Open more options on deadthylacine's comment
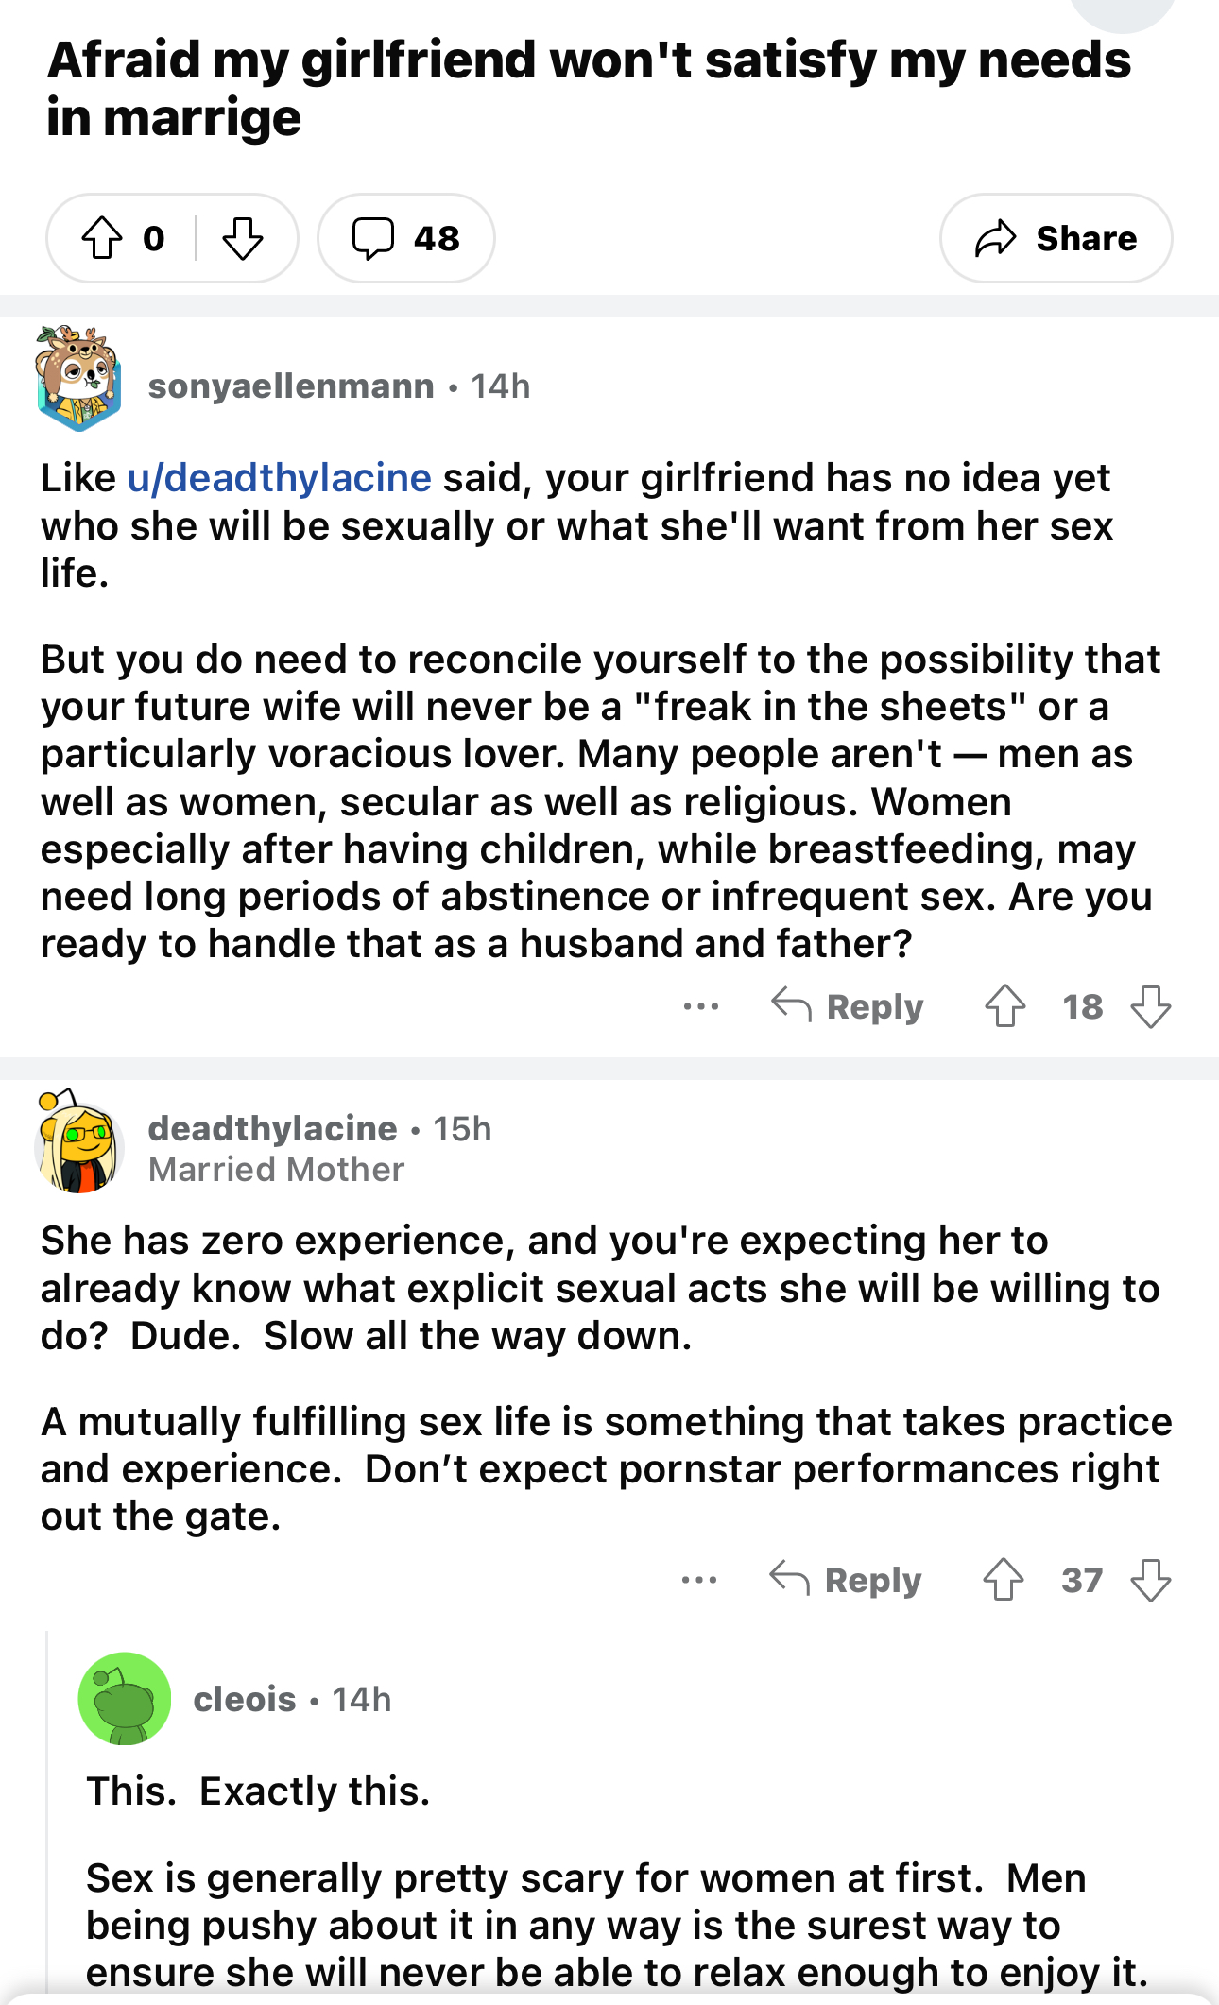The height and width of the screenshot is (2005, 1219). tap(699, 1580)
